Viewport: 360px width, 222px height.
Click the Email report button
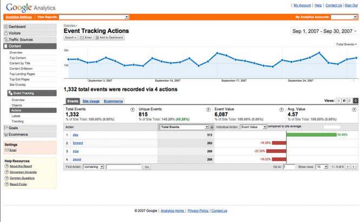[x=86, y=38]
